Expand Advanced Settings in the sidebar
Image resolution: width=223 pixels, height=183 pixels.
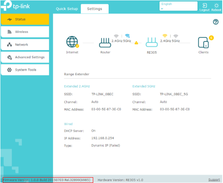[25, 57]
